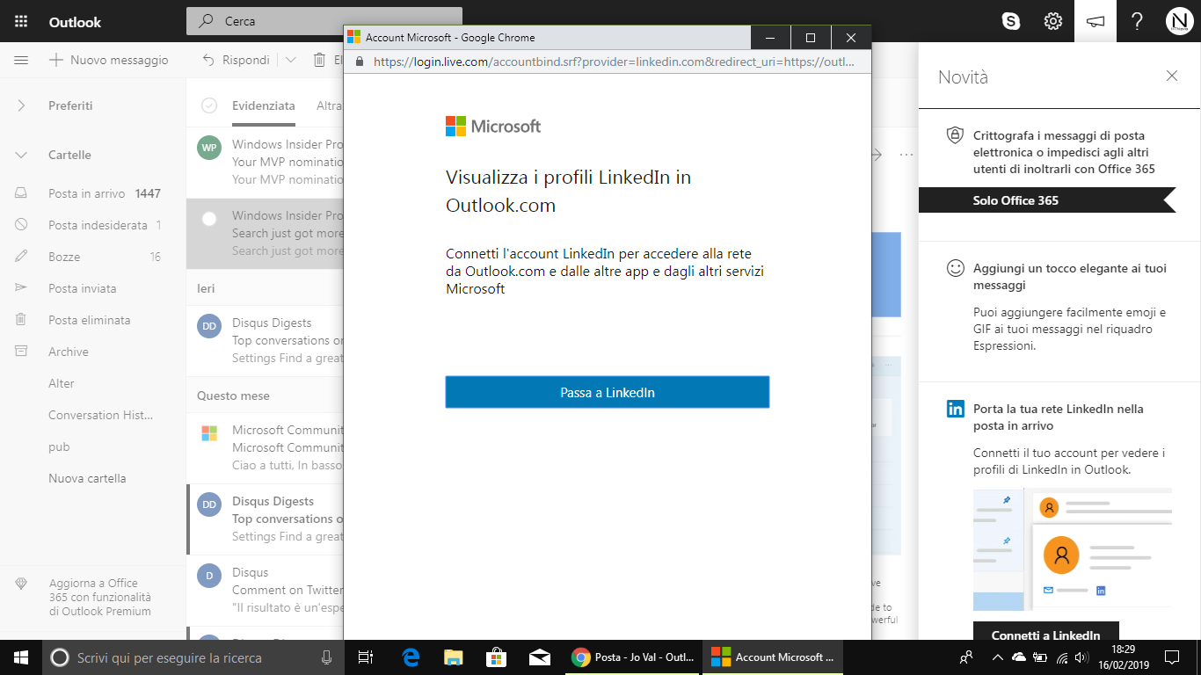Image resolution: width=1201 pixels, height=675 pixels.
Task: Open the Posta eliminata folder
Action: (92, 320)
